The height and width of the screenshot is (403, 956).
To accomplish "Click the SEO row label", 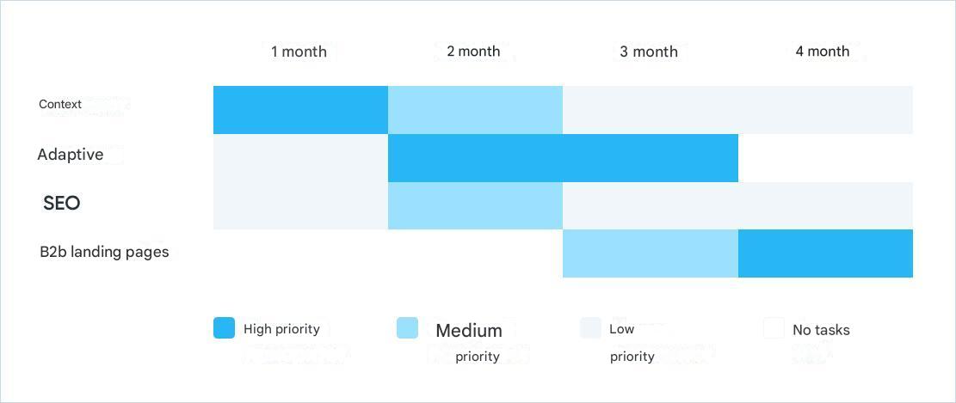I will pos(61,204).
